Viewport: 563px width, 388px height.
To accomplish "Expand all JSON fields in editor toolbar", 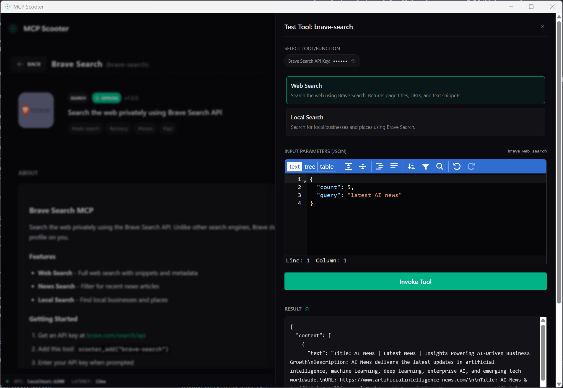I will tap(349, 166).
